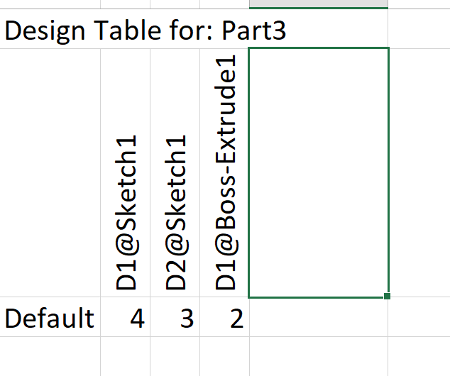Click the empty cell right of value 2

click(x=319, y=317)
